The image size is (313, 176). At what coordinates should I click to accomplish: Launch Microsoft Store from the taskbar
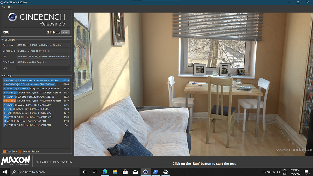tap(125, 172)
